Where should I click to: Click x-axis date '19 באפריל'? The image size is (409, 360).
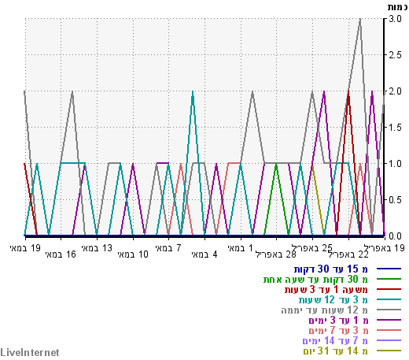click(x=384, y=248)
